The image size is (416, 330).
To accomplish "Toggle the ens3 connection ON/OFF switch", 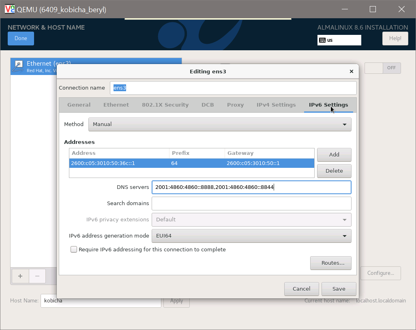I will pyautogui.click(x=383, y=68).
